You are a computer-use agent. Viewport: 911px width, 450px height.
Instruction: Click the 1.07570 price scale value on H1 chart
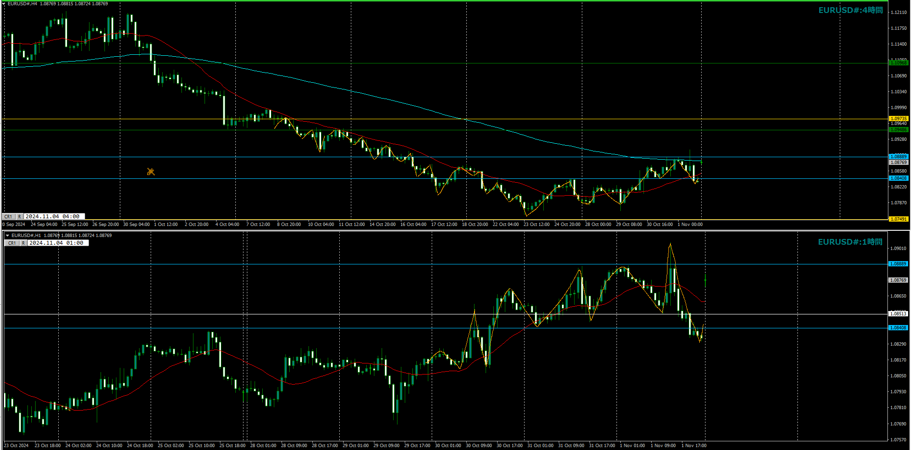click(898, 440)
